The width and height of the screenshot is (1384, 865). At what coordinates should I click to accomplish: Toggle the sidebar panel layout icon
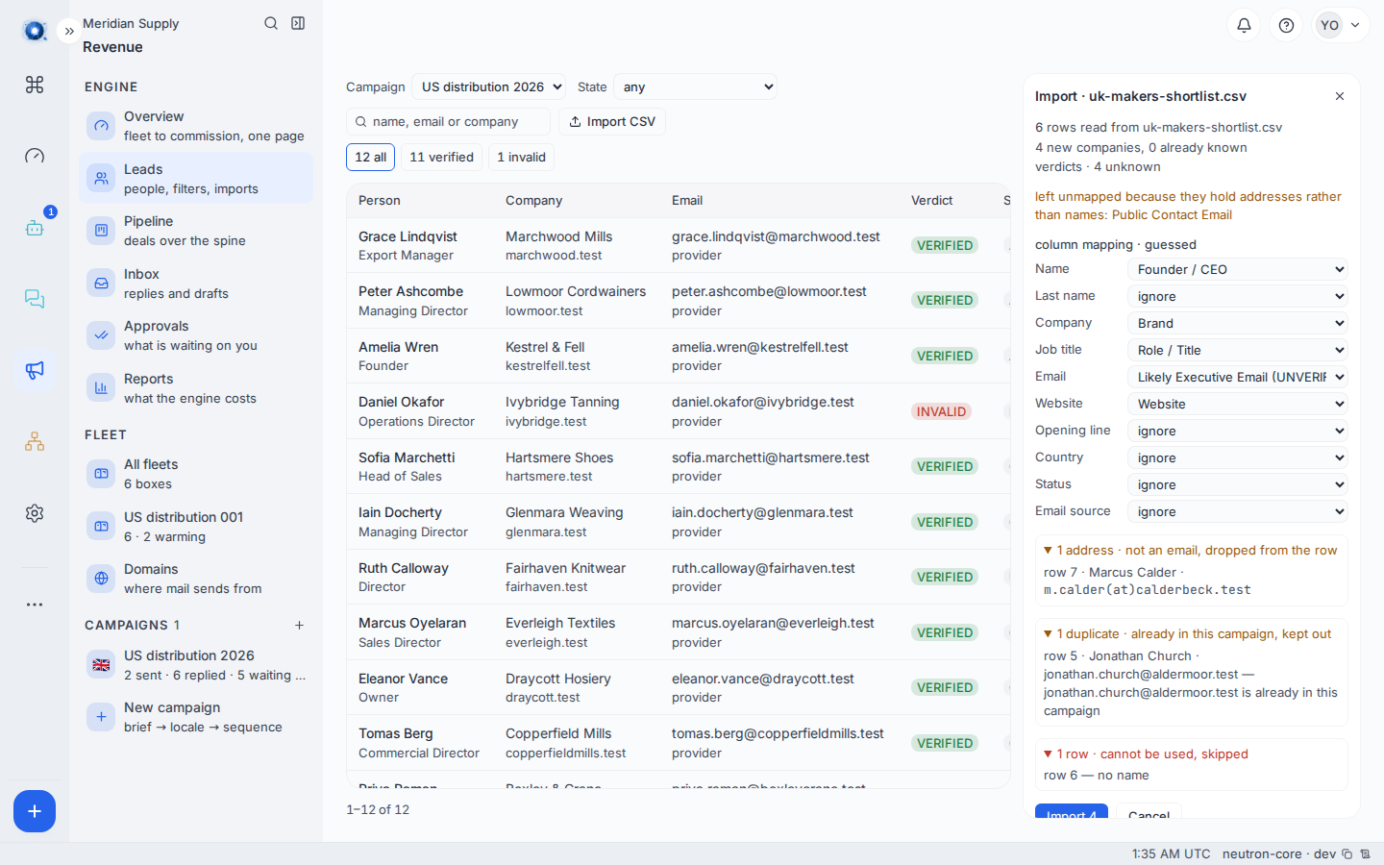pos(298,23)
